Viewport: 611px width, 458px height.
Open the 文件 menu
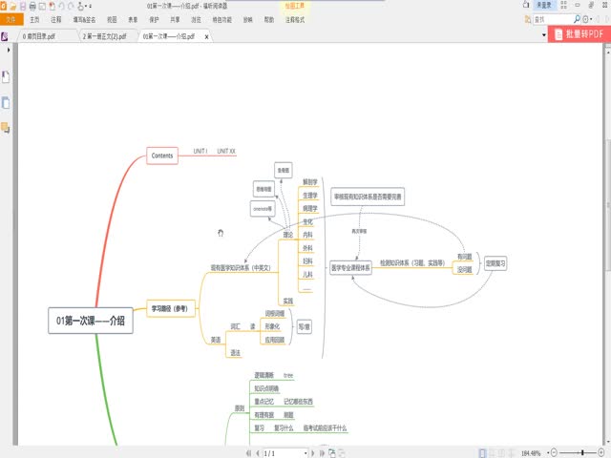click(11, 18)
